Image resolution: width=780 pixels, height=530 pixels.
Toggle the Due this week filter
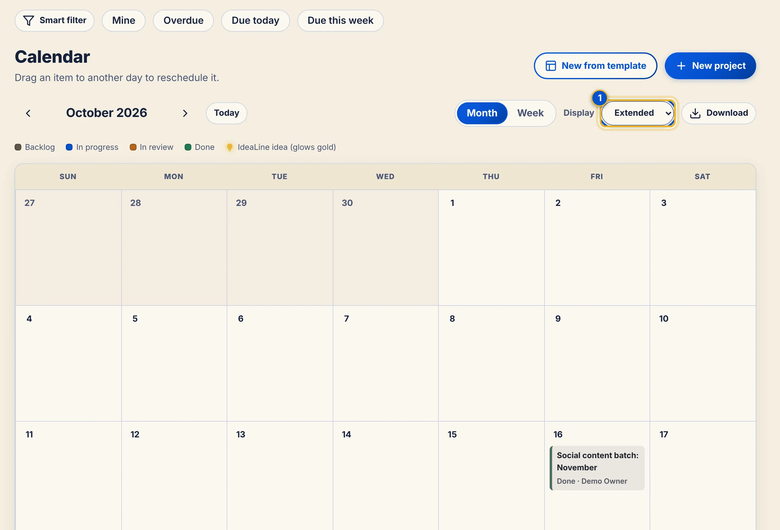click(340, 20)
